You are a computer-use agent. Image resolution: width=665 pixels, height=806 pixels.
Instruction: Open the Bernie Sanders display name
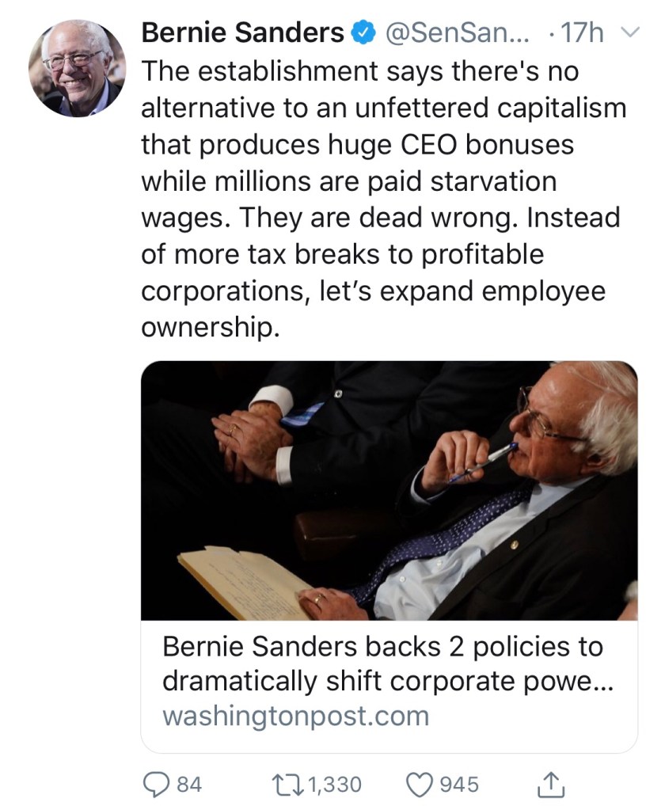(243, 33)
